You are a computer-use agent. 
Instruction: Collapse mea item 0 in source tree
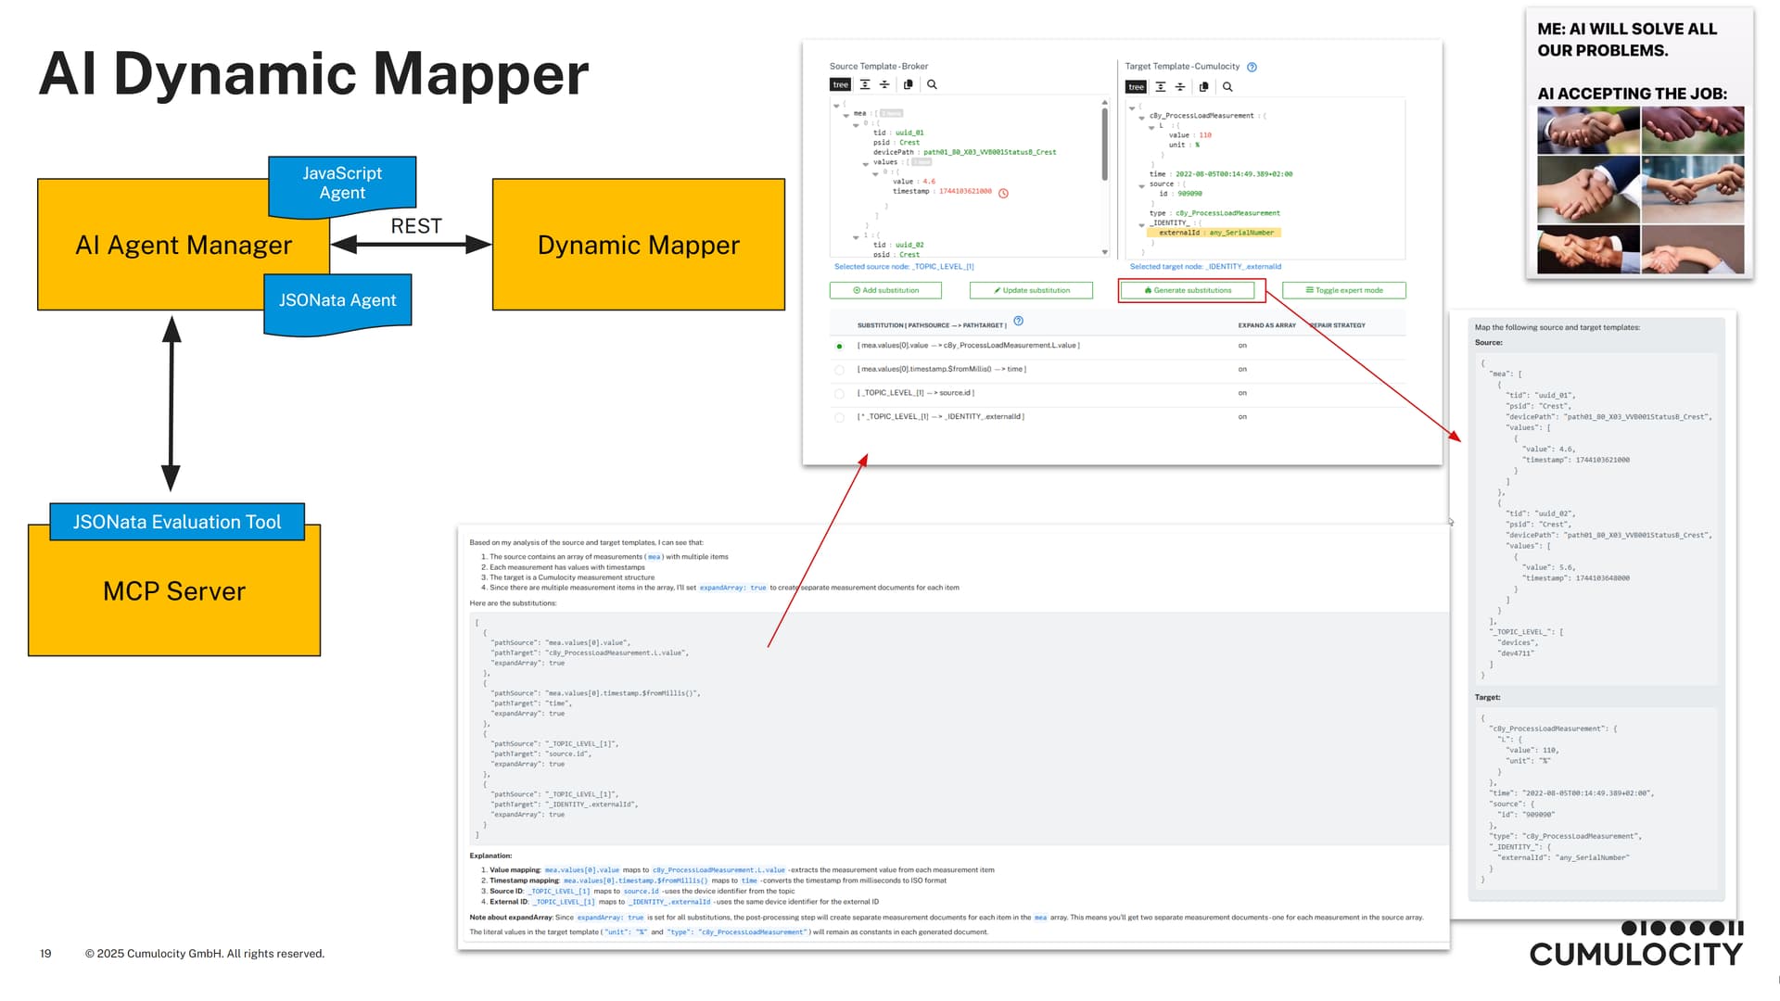[855, 125]
